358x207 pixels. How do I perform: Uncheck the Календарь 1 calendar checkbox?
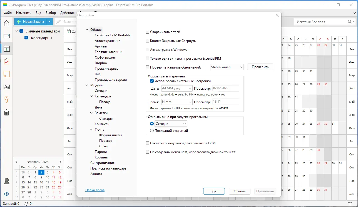click(26, 38)
